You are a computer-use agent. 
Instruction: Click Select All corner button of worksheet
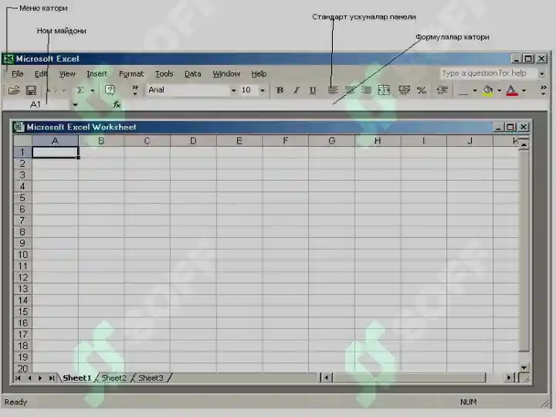[x=22, y=141]
